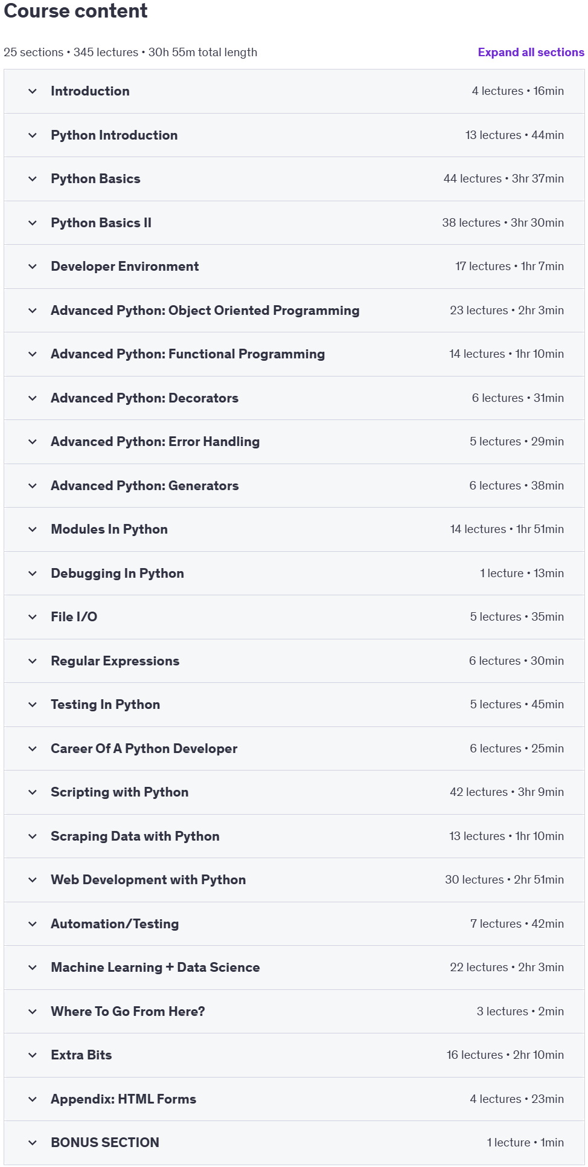The image size is (588, 1167).
Task: Open Regular Expressions title
Action: 115,661
